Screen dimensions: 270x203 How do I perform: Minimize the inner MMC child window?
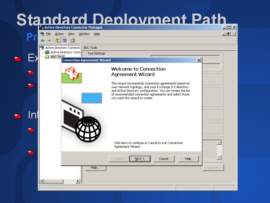click(224, 34)
